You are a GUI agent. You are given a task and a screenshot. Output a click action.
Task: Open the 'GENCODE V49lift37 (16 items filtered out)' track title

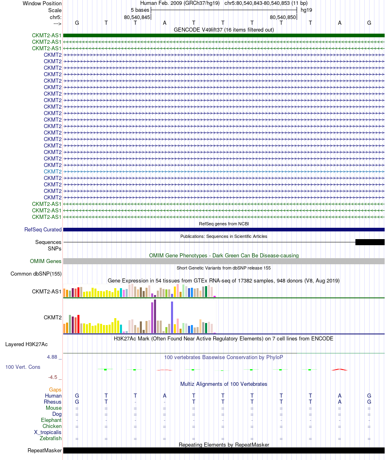tap(224, 30)
